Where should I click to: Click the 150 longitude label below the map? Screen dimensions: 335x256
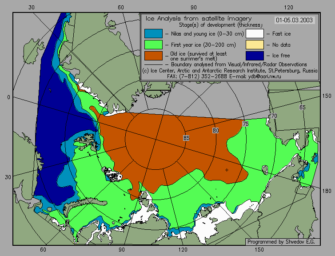coord(259,250)
